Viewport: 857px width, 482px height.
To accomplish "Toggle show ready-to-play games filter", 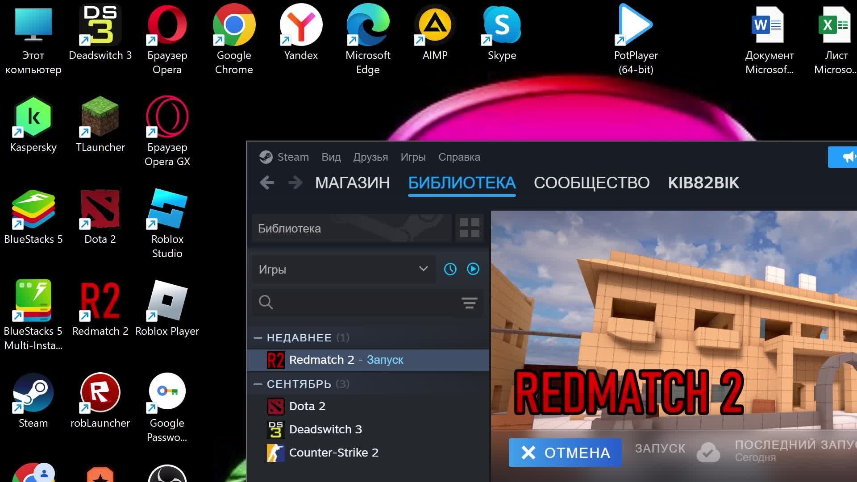I will click(x=473, y=269).
